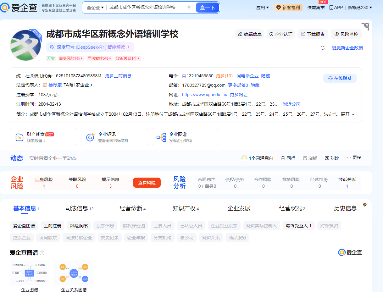383x292 pixels.
Task: Open the 财产线索 property clues card
Action: pyautogui.click(x=43, y=137)
